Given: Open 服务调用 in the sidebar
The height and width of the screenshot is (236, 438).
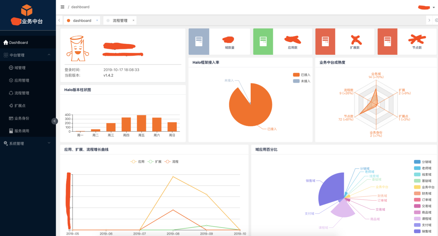Looking at the screenshot, I should (x=22, y=131).
